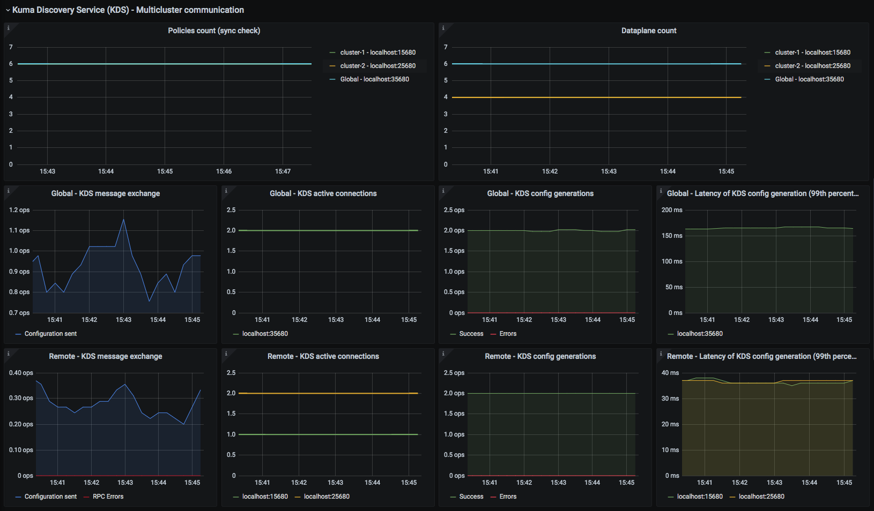Click the peak in Global KDS message exchange graph
Viewport: 874px width, 511px height.
click(x=124, y=219)
